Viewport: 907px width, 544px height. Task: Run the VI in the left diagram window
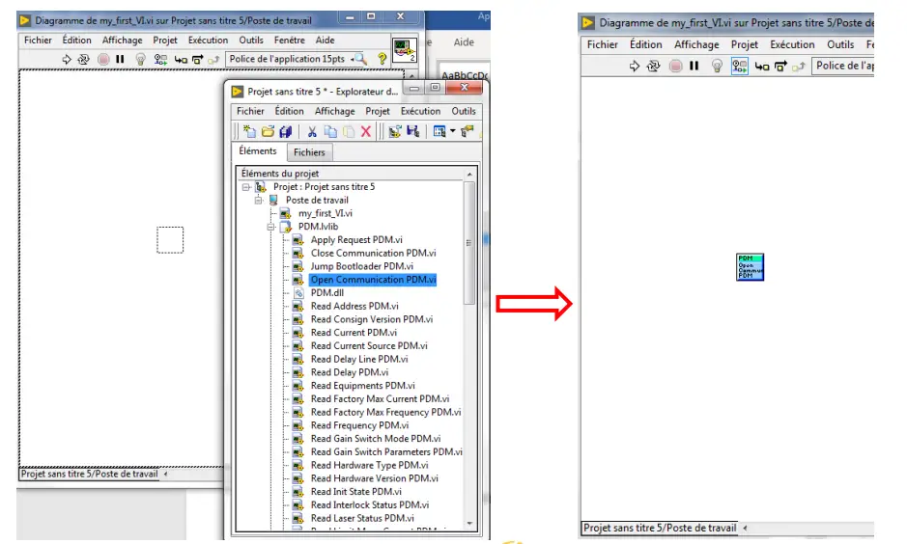tap(67, 59)
